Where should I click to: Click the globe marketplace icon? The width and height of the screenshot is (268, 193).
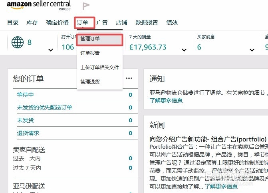click(18, 42)
